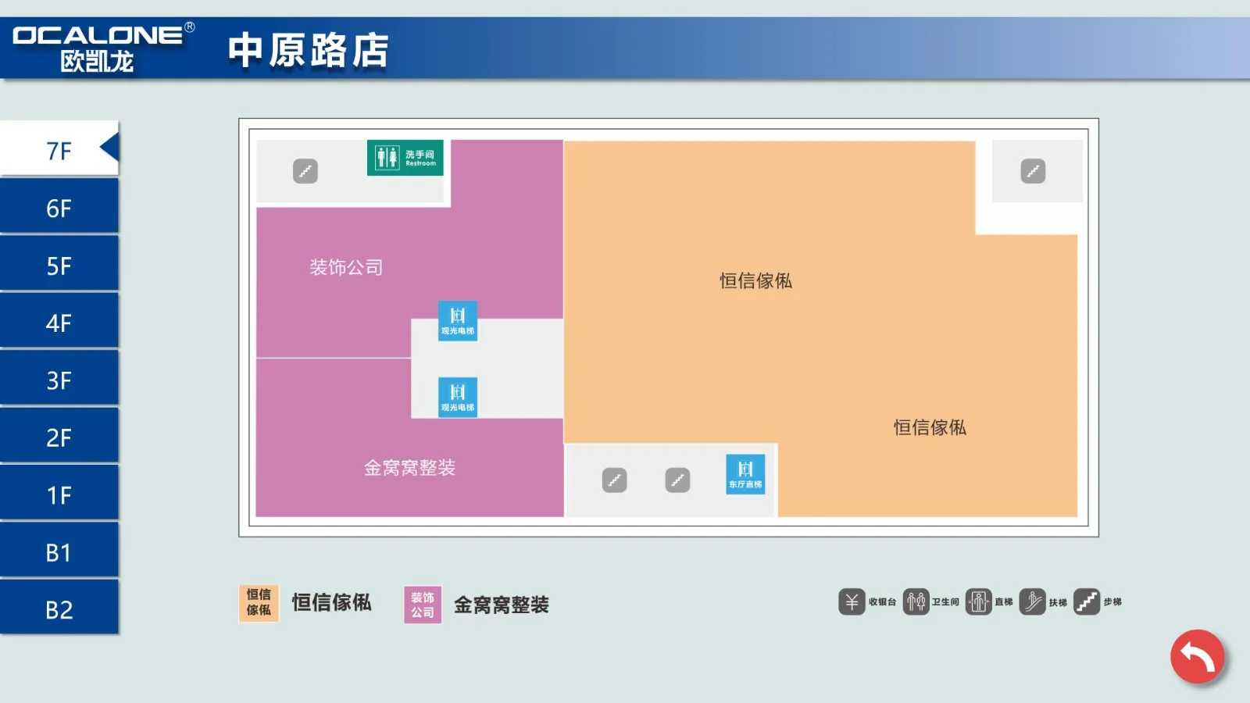Tap the 金窝窝整装 store area on the map
The image size is (1250, 703).
(x=409, y=468)
